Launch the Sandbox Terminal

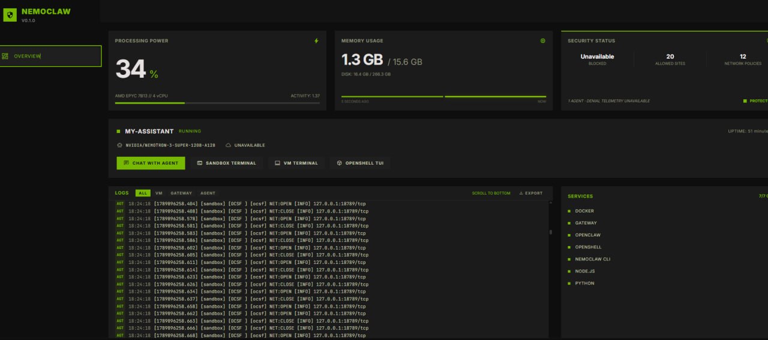tap(227, 163)
